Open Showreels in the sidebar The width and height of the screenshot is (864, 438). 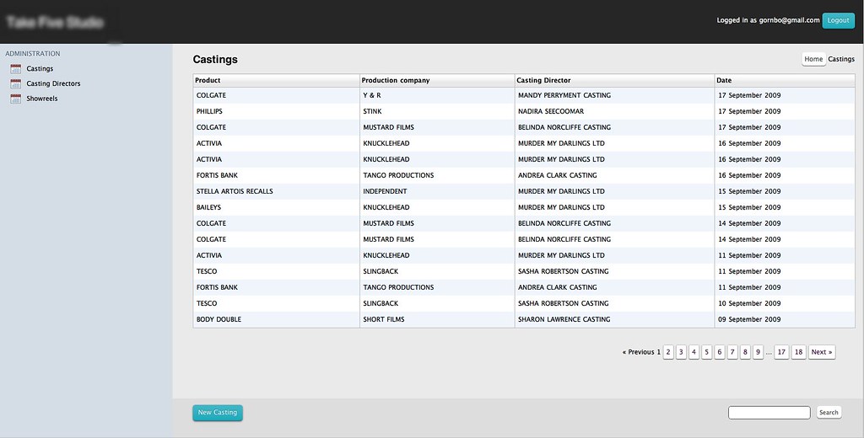pos(42,99)
